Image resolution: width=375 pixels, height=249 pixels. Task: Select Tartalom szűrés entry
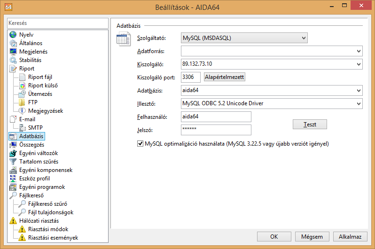(39, 162)
